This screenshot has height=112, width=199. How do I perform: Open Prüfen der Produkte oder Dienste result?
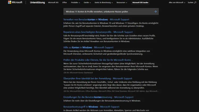[98, 60]
